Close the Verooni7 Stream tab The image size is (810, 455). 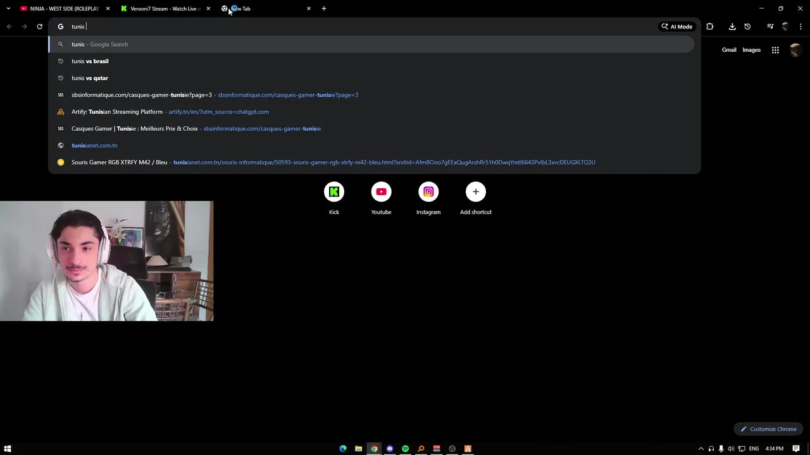point(208,8)
